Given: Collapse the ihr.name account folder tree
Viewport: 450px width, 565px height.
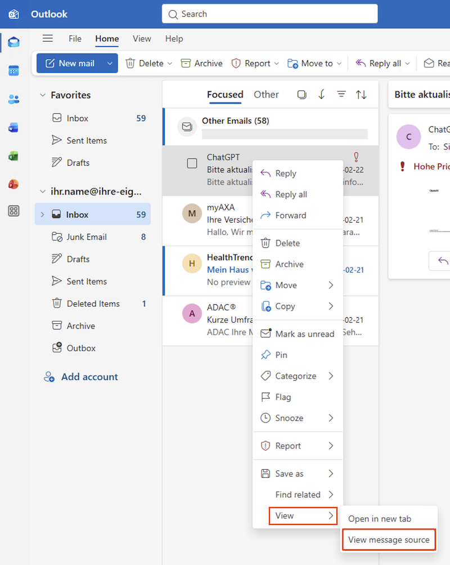Looking at the screenshot, I should [x=43, y=192].
